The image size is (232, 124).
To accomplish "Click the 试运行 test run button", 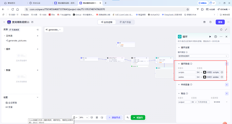I will pyautogui.click(x=138, y=118).
